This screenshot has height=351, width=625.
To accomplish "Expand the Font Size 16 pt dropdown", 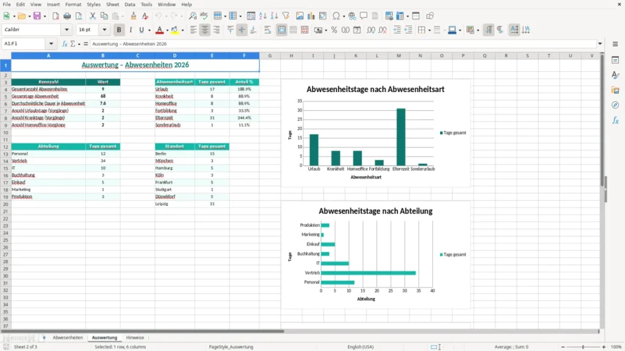I will pyautogui.click(x=104, y=30).
